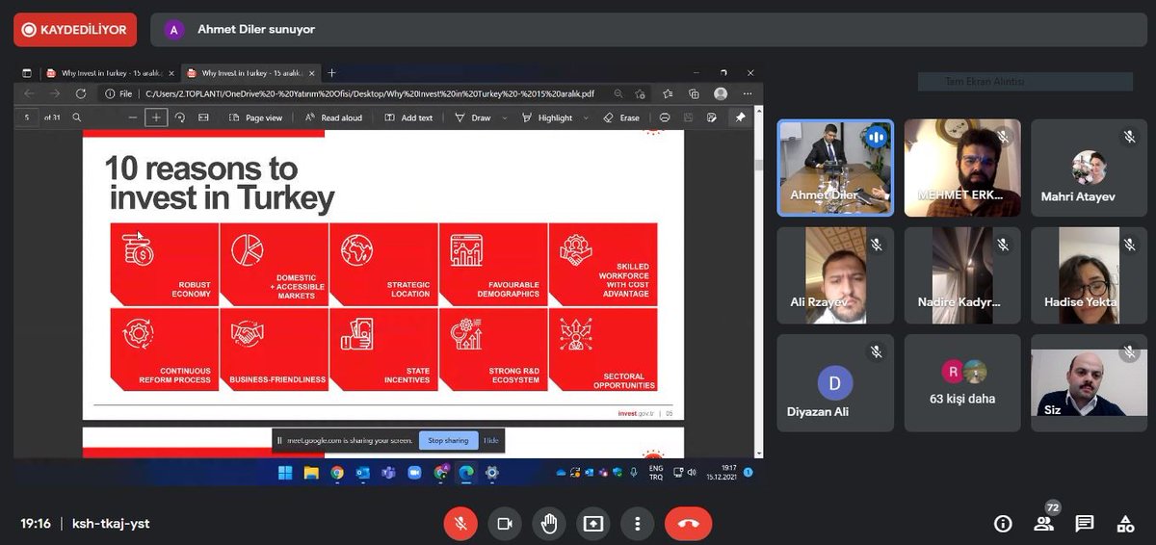
Task: Click the browser address bar PDF path
Action: (x=369, y=94)
